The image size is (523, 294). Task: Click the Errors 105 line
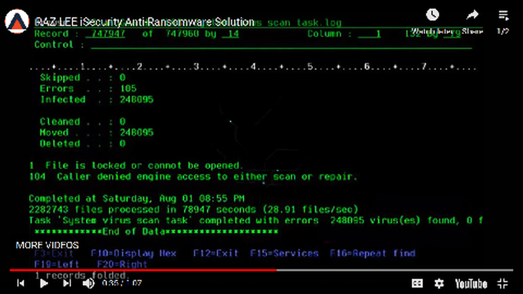click(88, 88)
